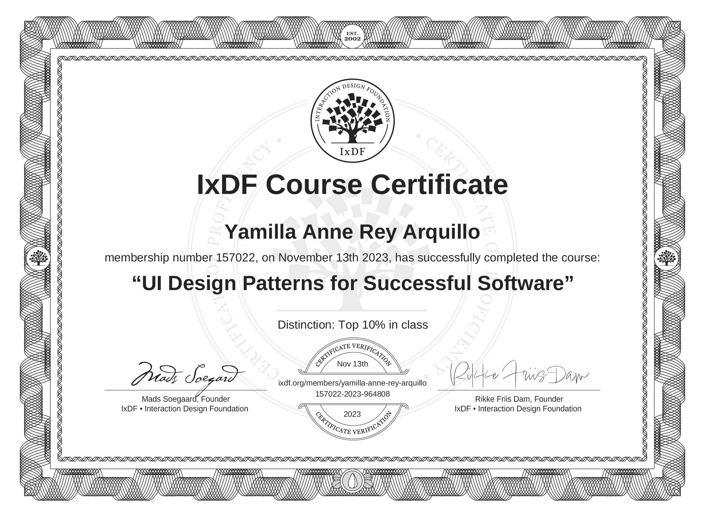
Task: Click the membership number completion line
Action: tap(352, 258)
